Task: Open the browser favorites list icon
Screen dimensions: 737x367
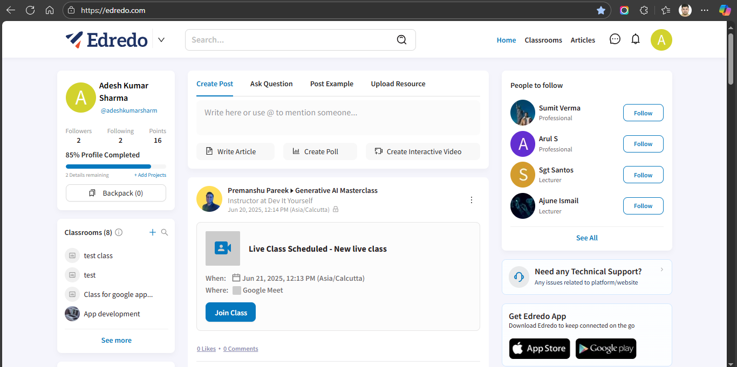Action: [x=666, y=10]
